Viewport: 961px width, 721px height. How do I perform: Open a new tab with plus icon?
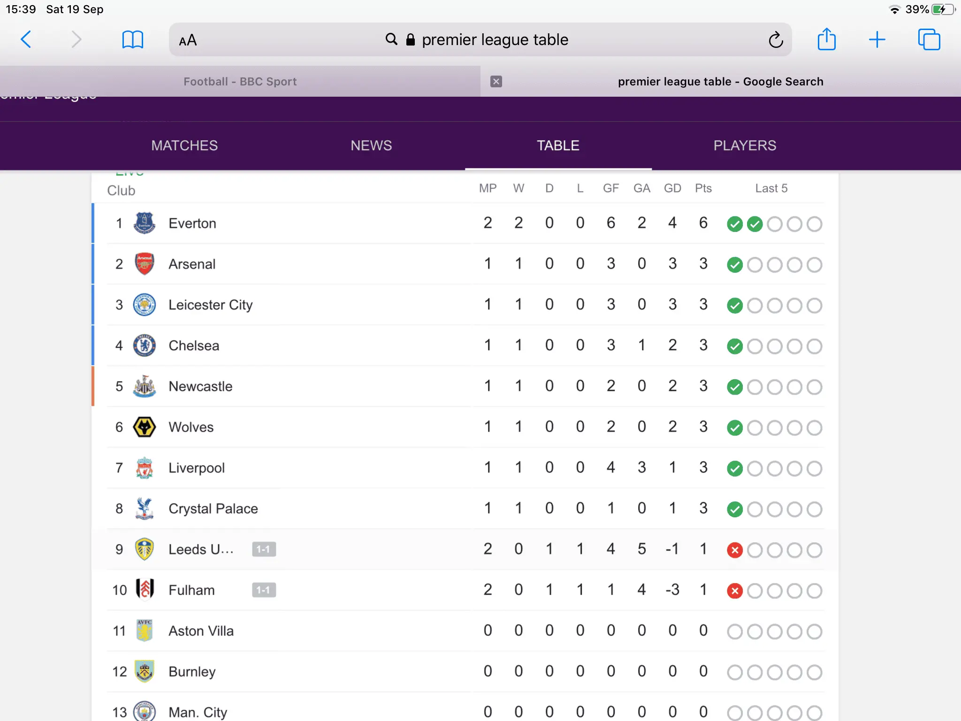(x=877, y=39)
